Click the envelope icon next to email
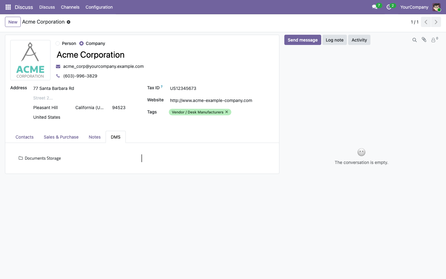446x279 pixels. pyautogui.click(x=58, y=66)
